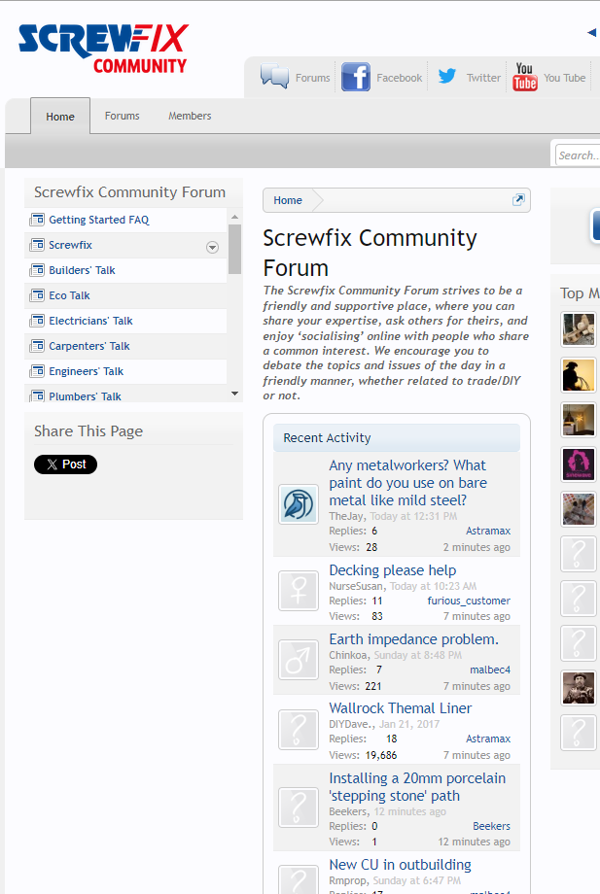The height and width of the screenshot is (894, 600).
Task: Open Electricians' Talk forum link
Action: [x=90, y=321]
